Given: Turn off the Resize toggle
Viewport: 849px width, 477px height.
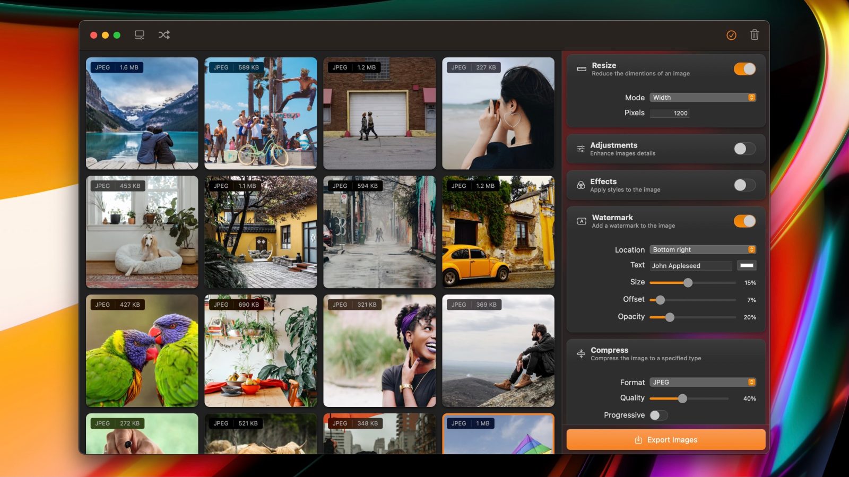Looking at the screenshot, I should [744, 69].
